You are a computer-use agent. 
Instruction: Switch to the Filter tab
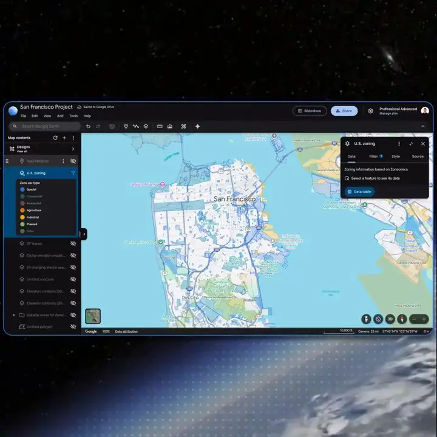[x=376, y=157]
